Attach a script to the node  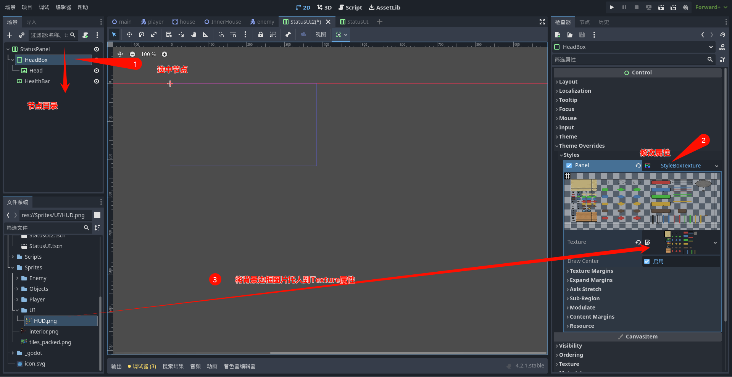click(85, 35)
